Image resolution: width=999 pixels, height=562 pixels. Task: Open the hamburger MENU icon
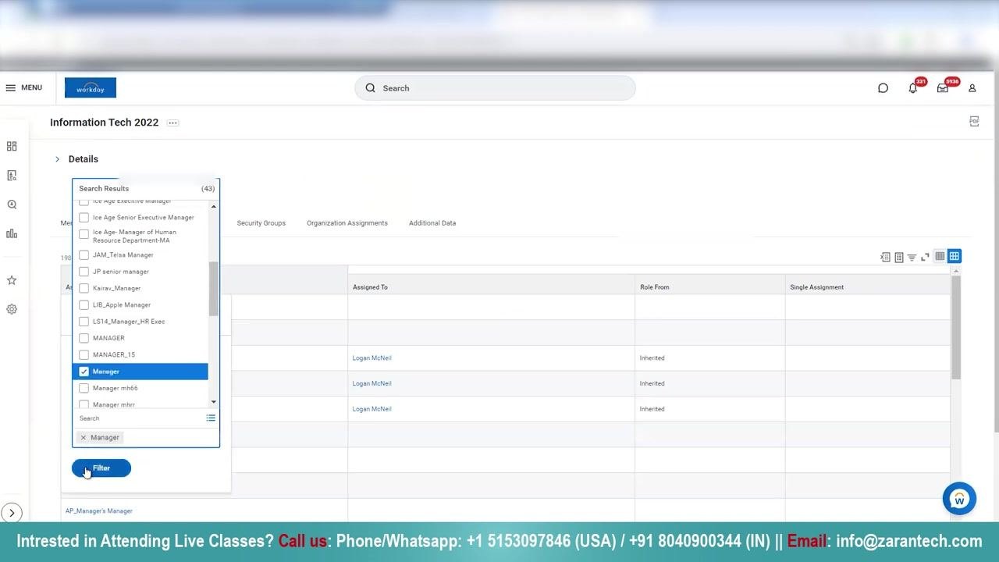pos(11,87)
